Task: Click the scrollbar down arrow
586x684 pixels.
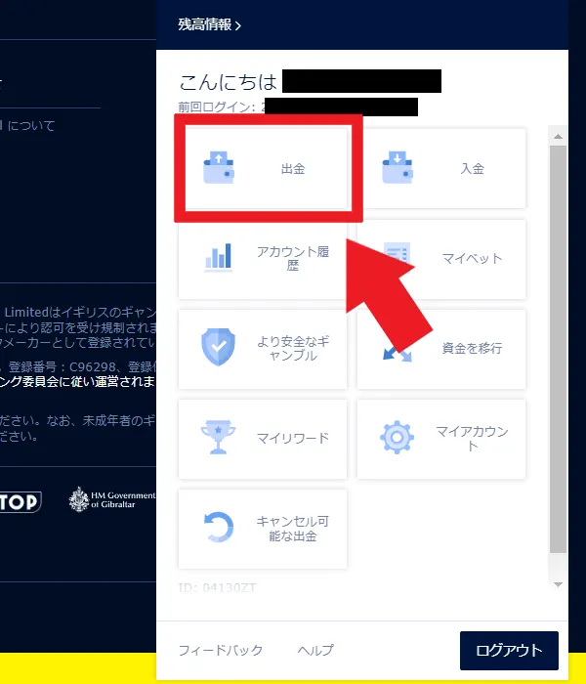Action: click(558, 584)
